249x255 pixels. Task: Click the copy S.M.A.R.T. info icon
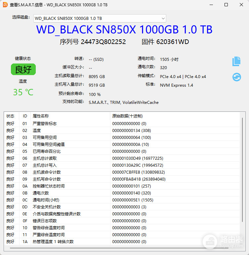236,61
